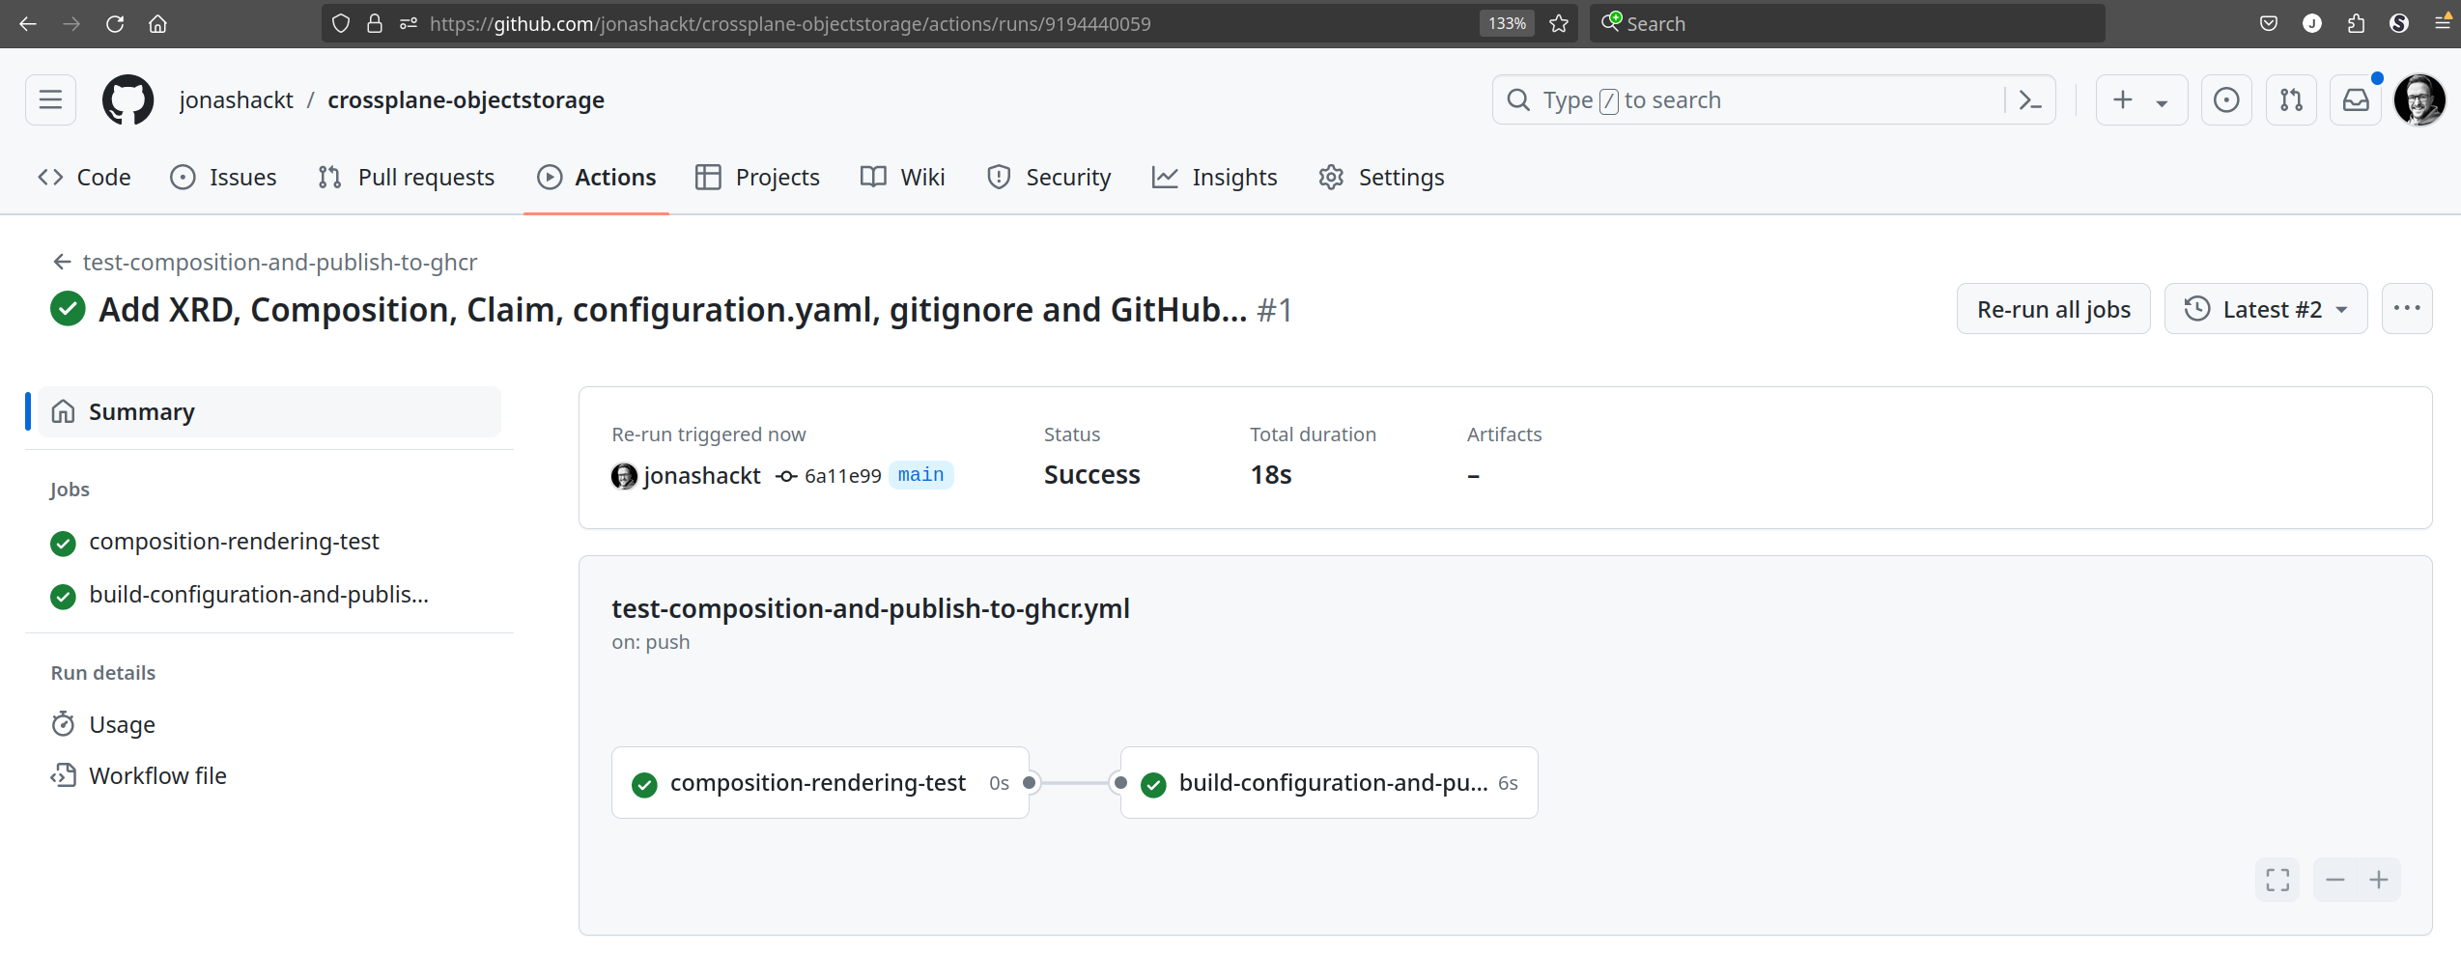Open the Workflow file link
This screenshot has width=2461, height=953.
pyautogui.click(x=157, y=775)
